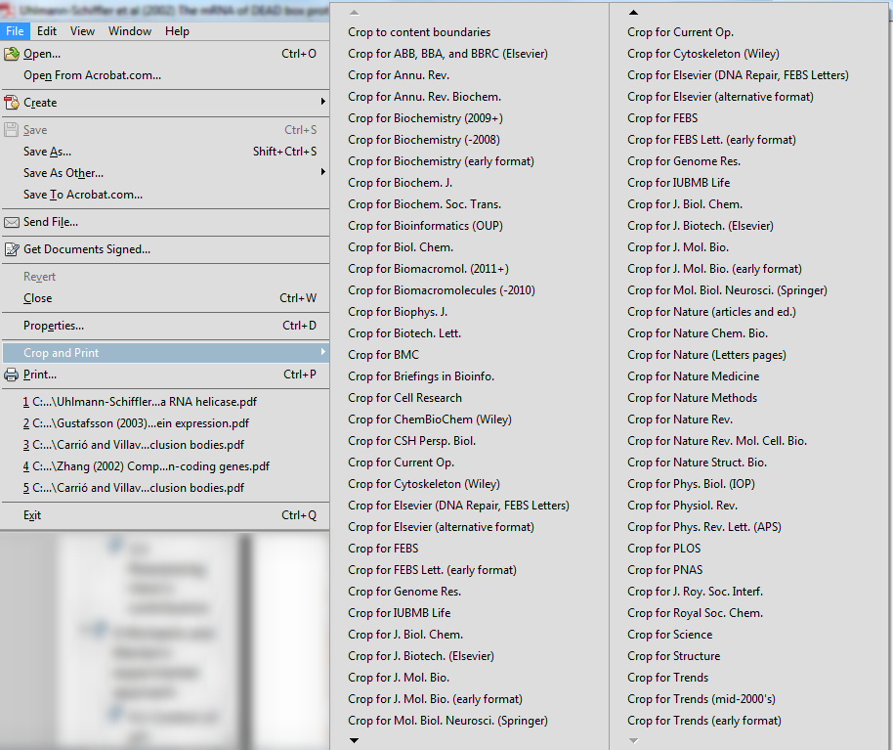Image resolution: width=893 pixels, height=750 pixels.
Task: Choose Crop for Nature (Letters pages)
Action: point(706,355)
